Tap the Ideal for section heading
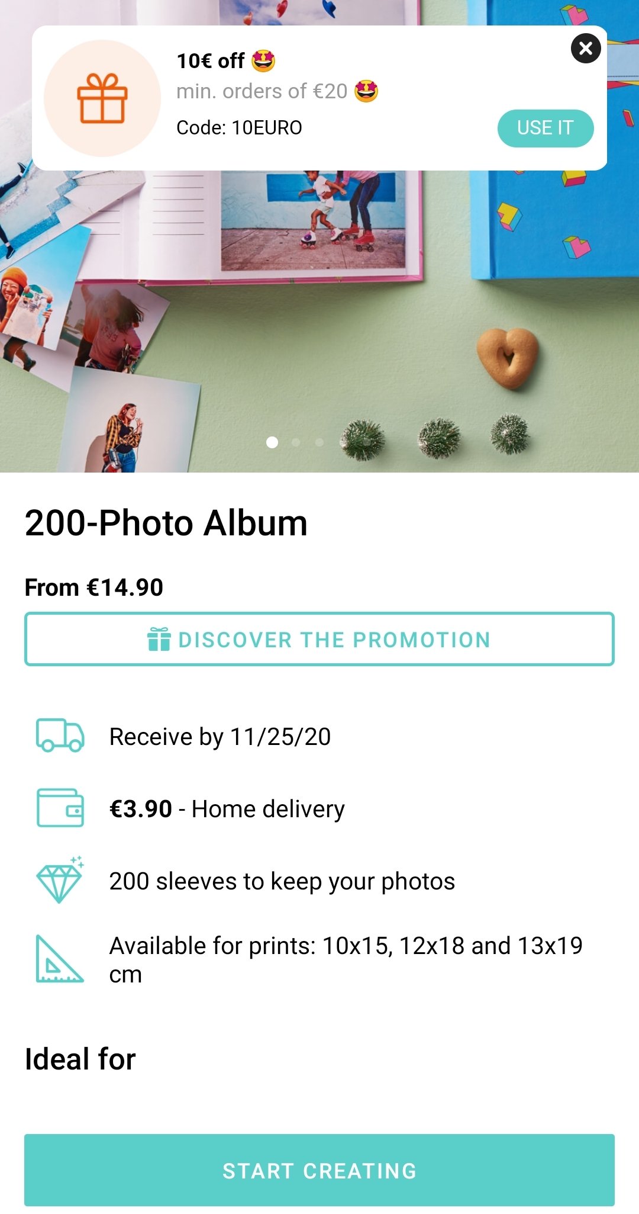The width and height of the screenshot is (639, 1214). pos(80,1059)
